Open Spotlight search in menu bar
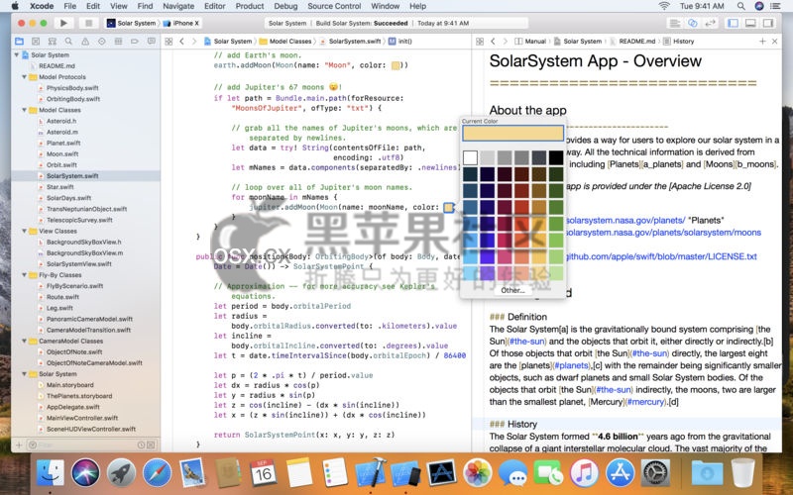 point(740,6)
